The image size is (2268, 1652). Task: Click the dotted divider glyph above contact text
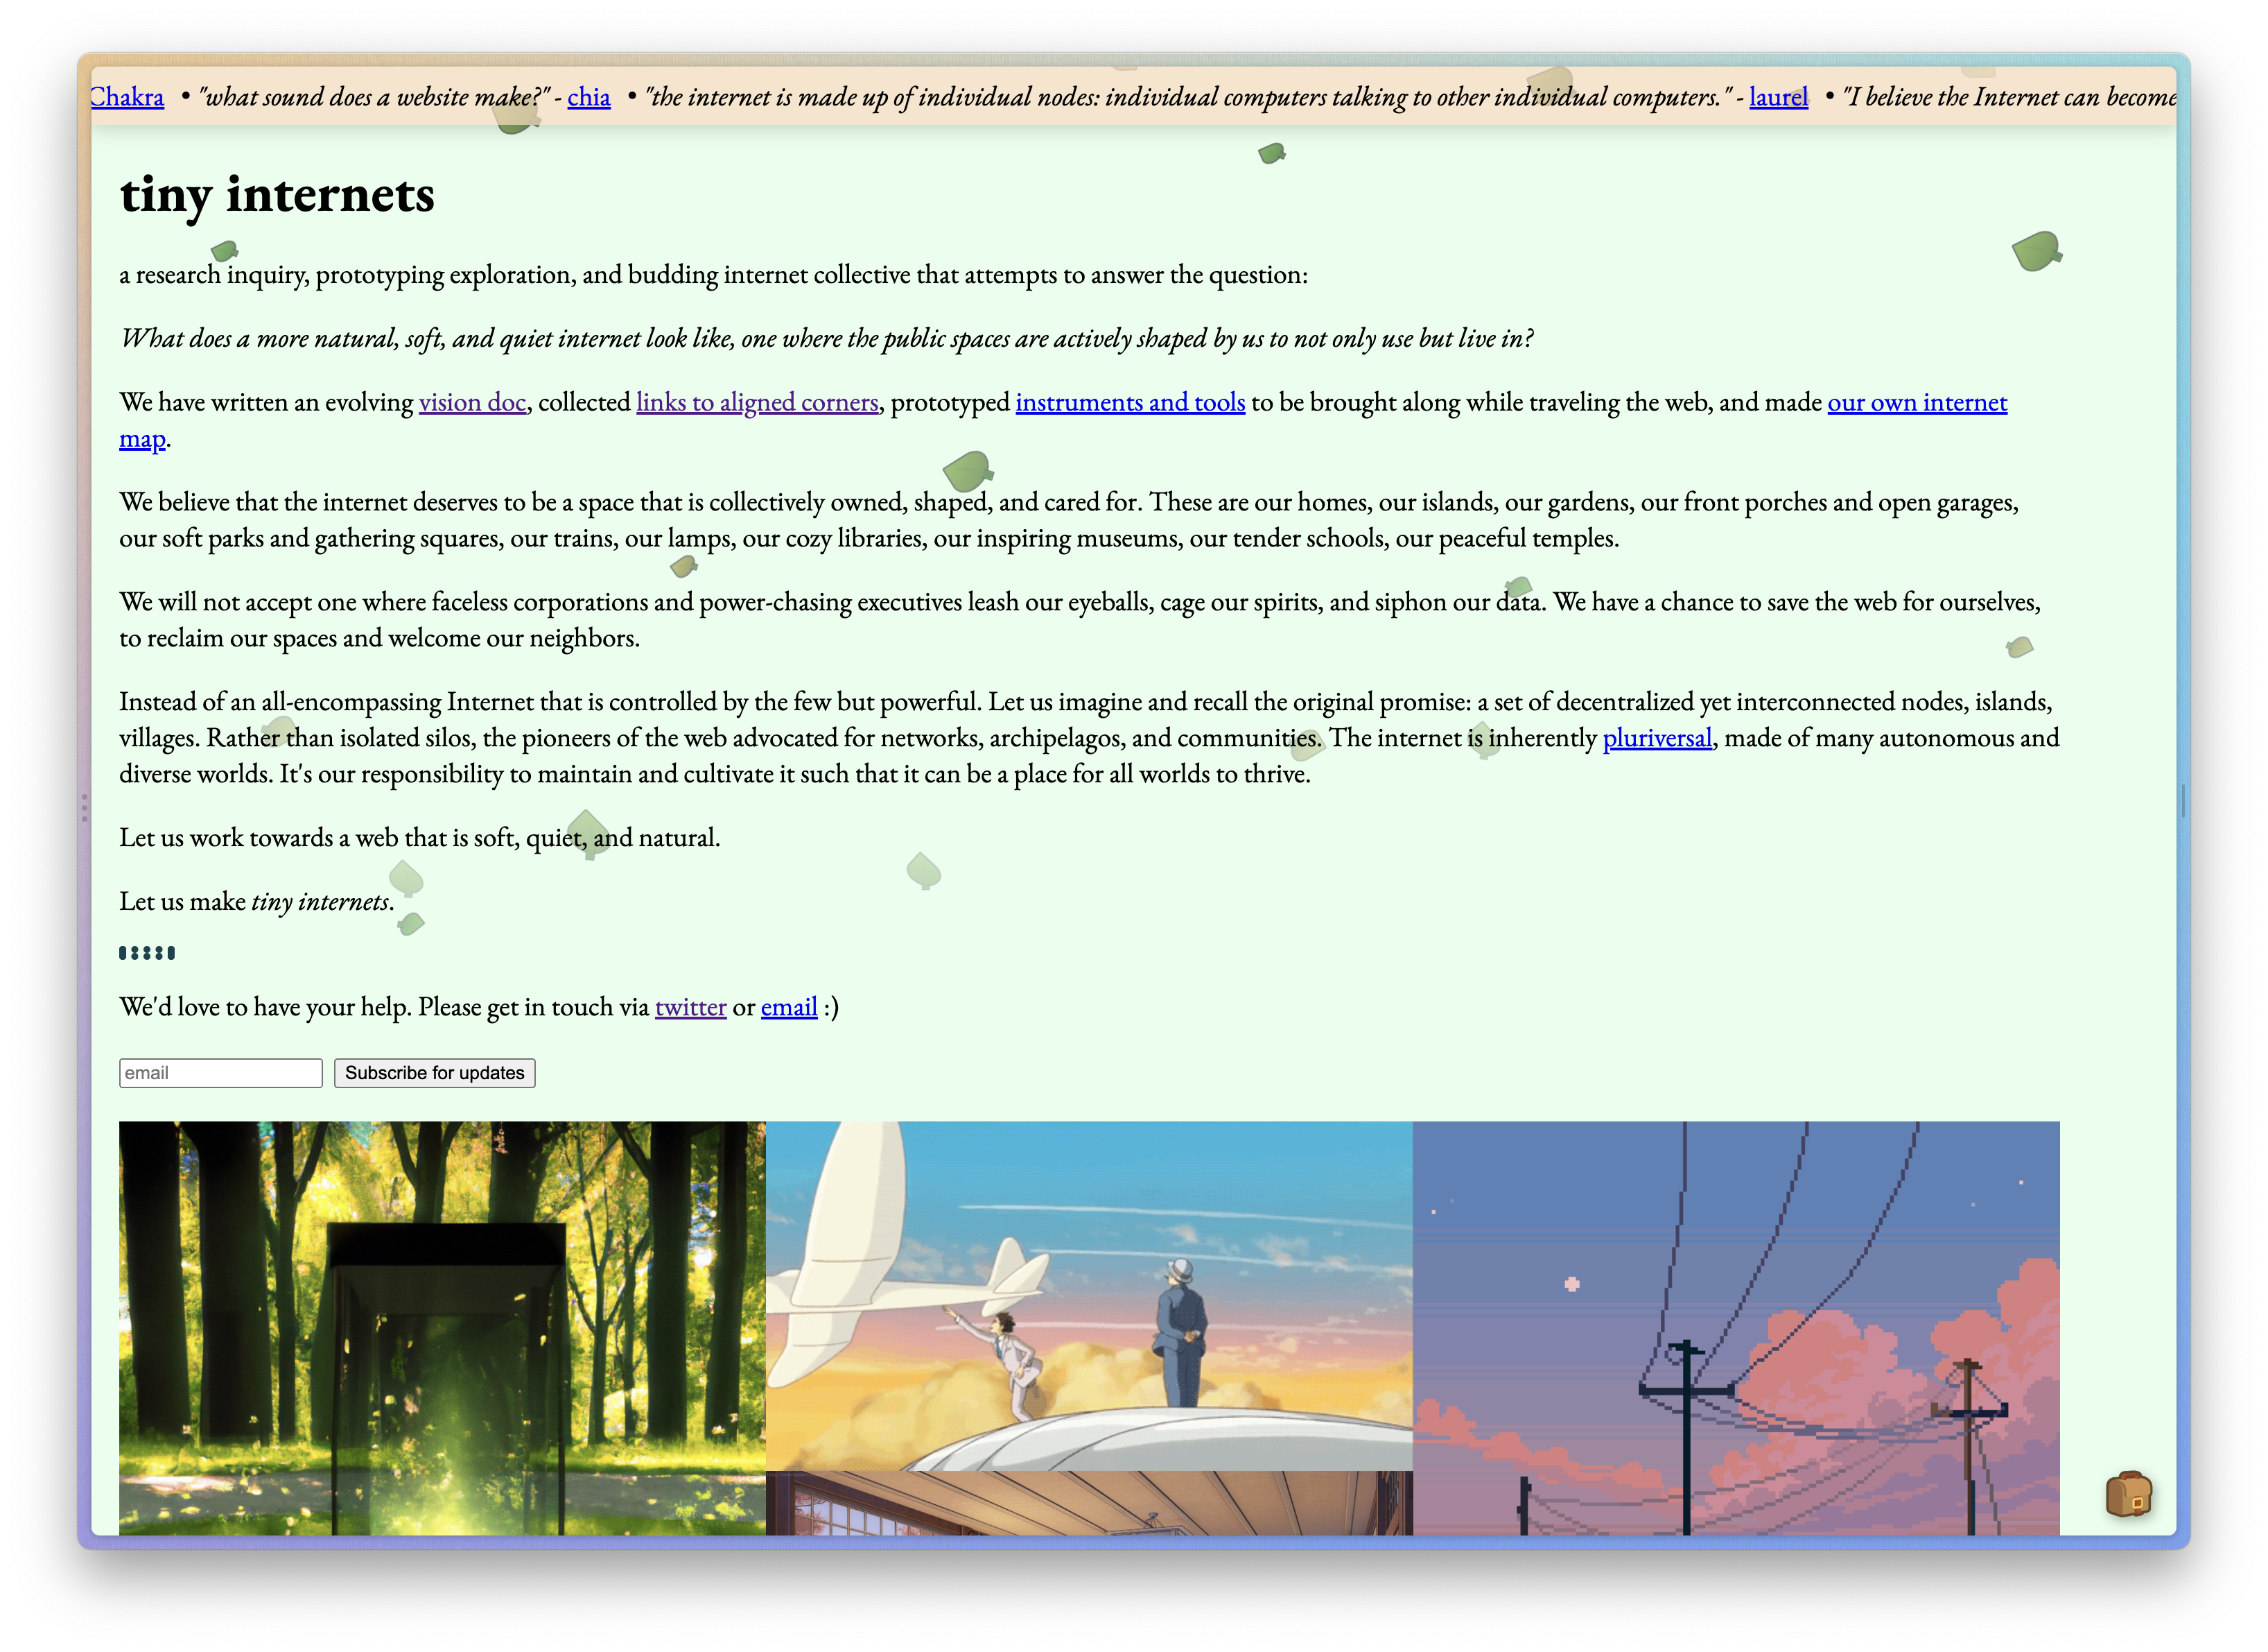point(147,953)
